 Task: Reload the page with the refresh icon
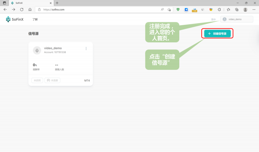click(22, 10)
